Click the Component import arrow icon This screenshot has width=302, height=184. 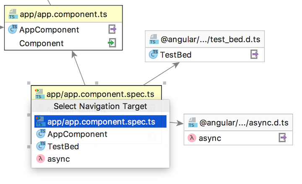[112, 43]
